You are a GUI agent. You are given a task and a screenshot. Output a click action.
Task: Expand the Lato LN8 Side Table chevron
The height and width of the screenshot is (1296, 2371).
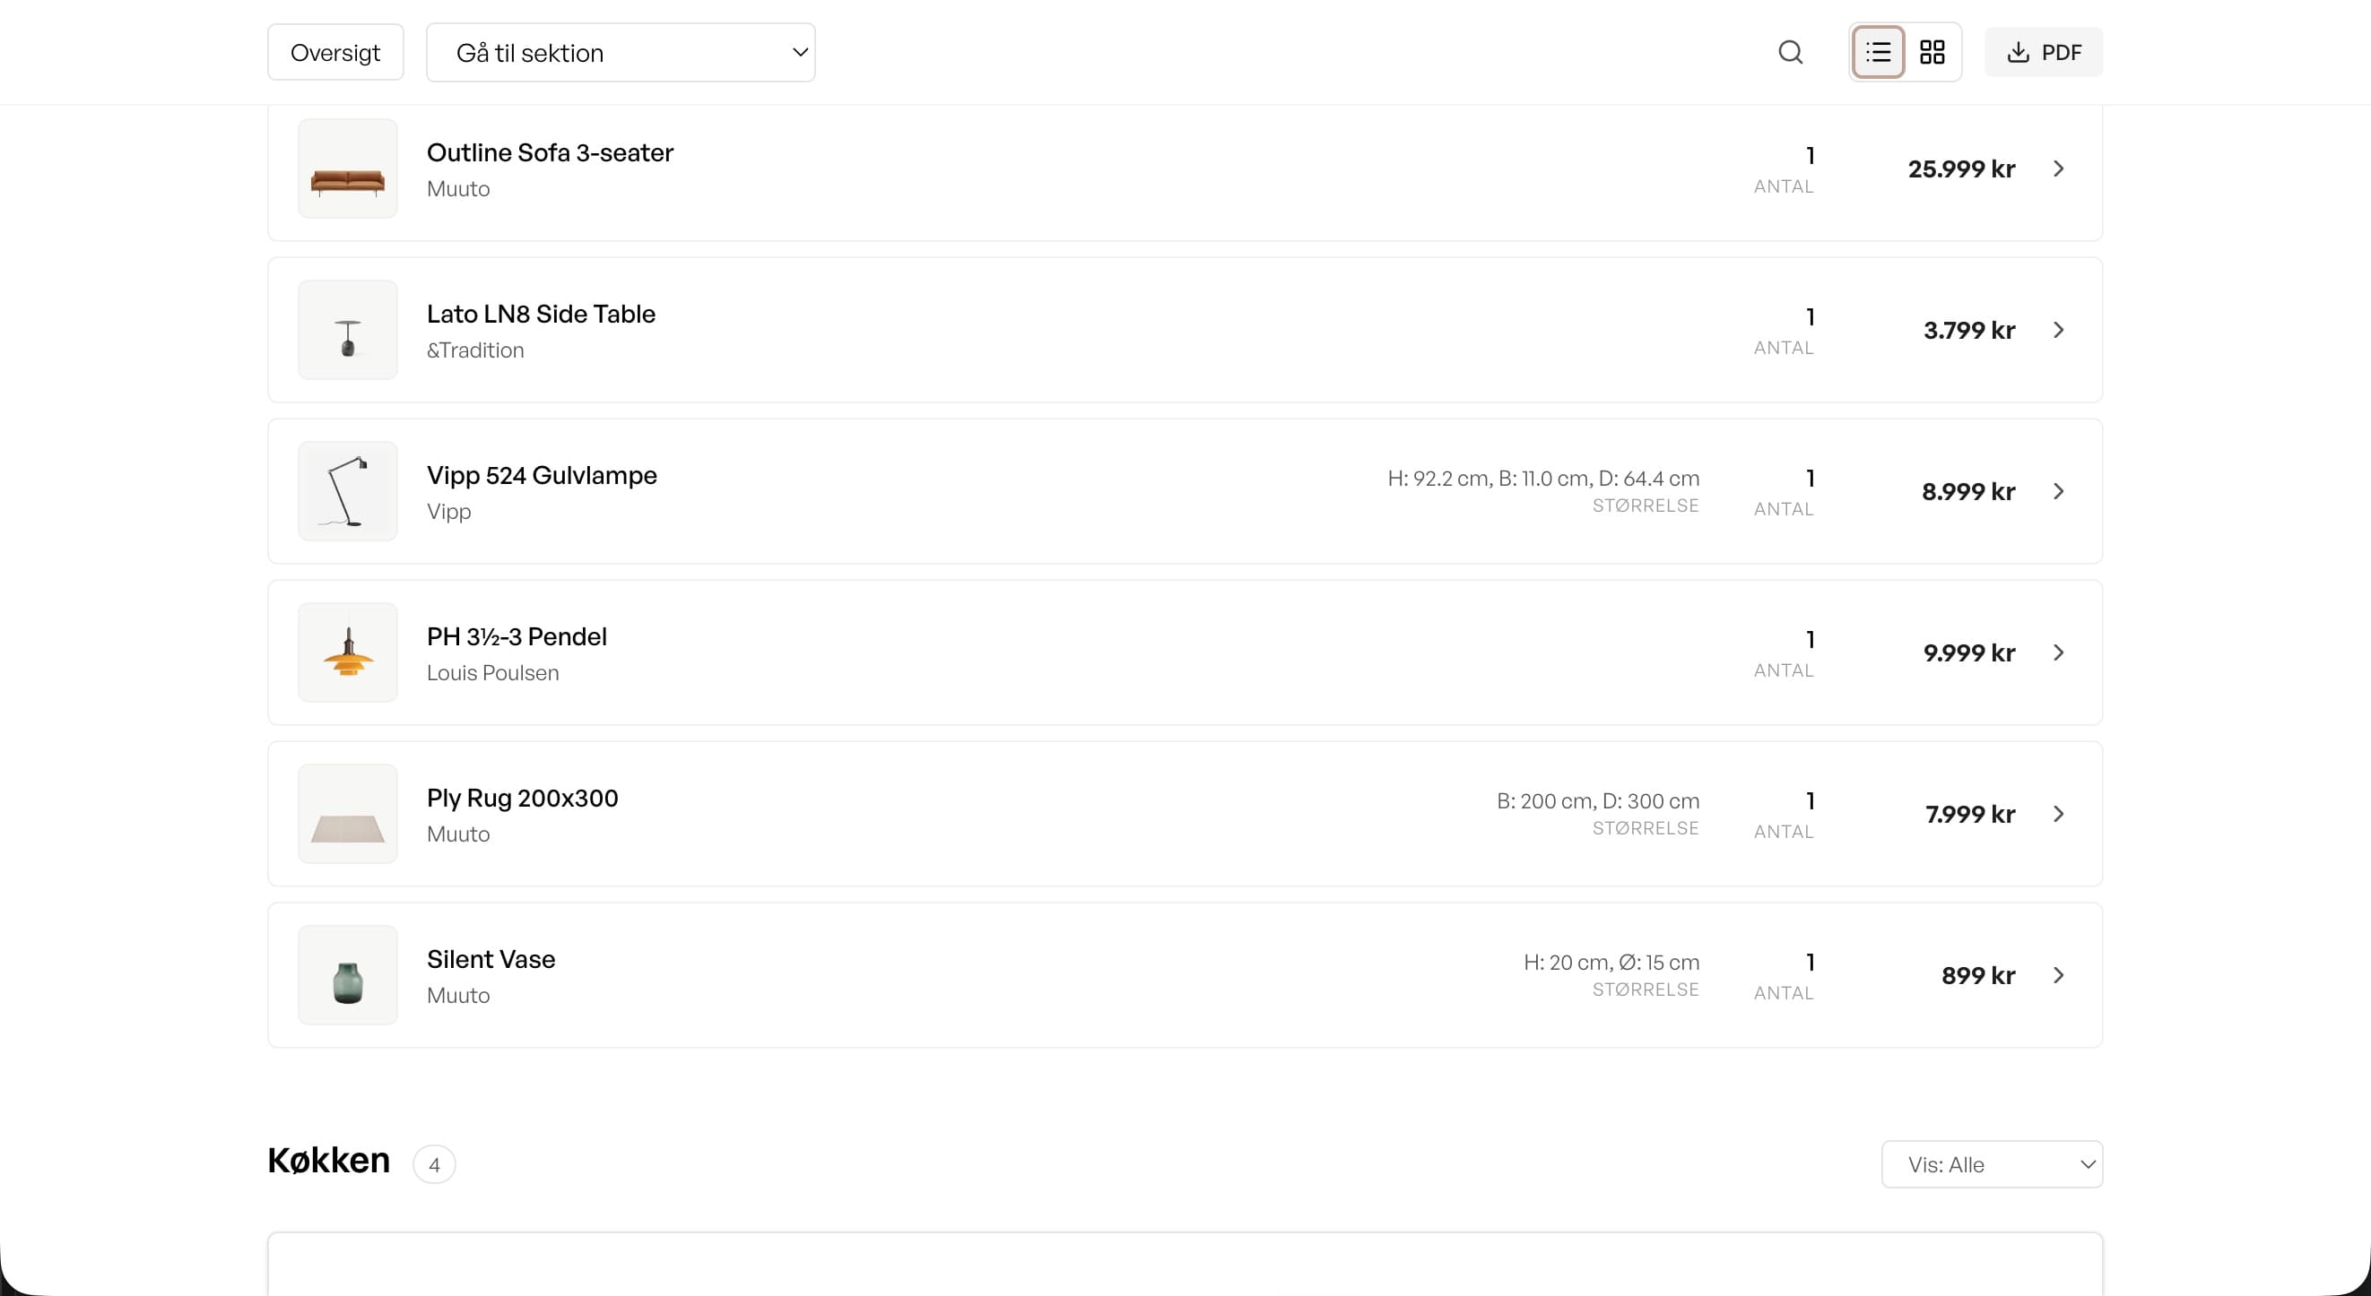[x=2059, y=330]
